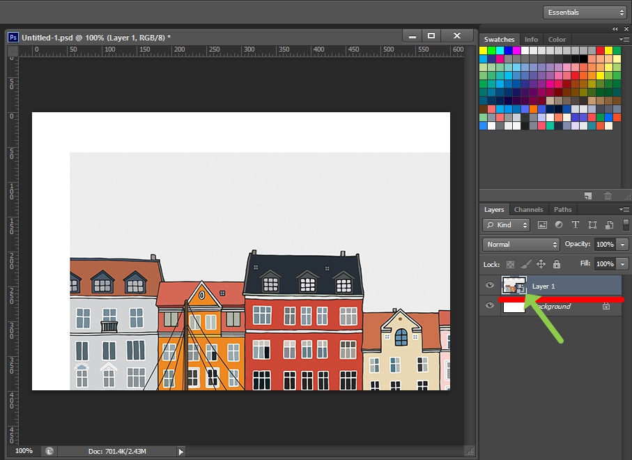Image resolution: width=632 pixels, height=460 pixels.
Task: Click the Layer 1 smart object thumbnail
Action: [514, 286]
